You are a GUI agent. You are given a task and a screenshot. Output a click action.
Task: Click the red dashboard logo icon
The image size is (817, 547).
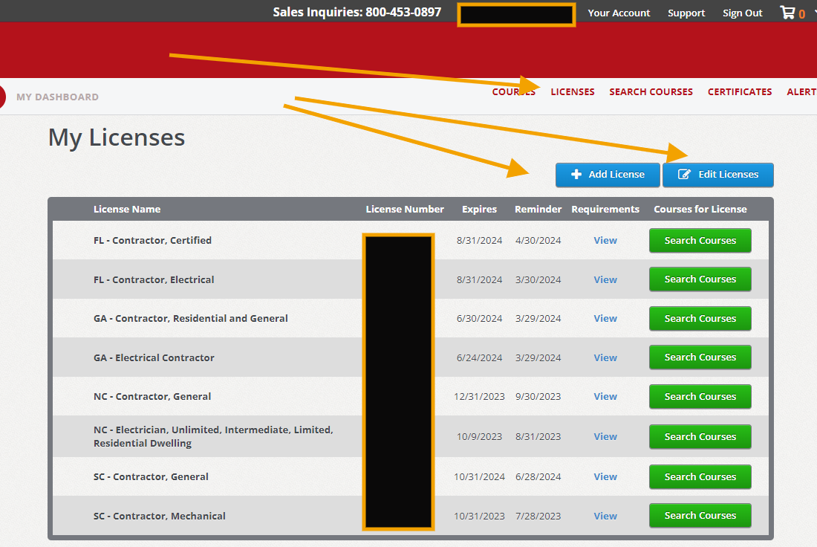point(1,97)
